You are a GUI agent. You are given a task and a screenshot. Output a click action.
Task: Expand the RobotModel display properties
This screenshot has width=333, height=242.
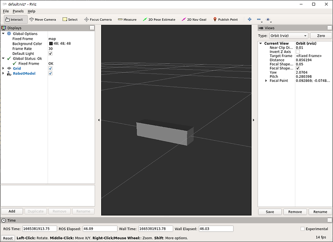click(x=3, y=73)
